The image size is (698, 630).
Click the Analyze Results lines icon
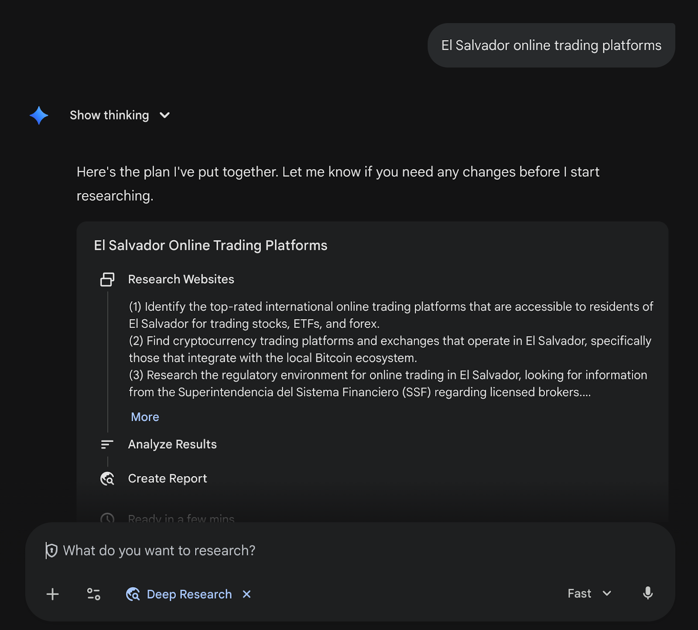point(107,444)
